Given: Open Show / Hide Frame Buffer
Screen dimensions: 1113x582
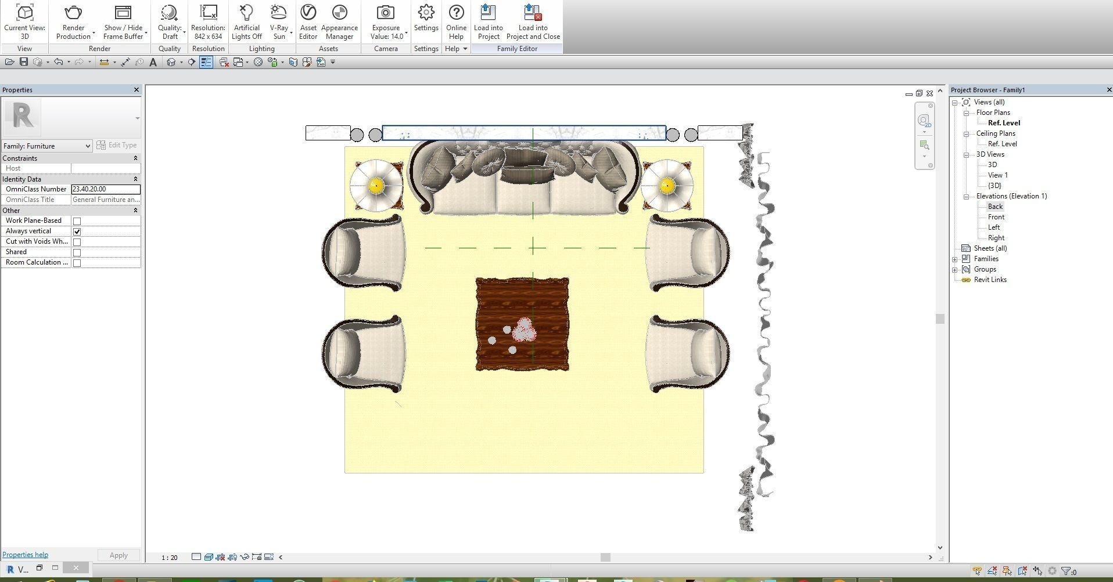Looking at the screenshot, I should (x=123, y=22).
